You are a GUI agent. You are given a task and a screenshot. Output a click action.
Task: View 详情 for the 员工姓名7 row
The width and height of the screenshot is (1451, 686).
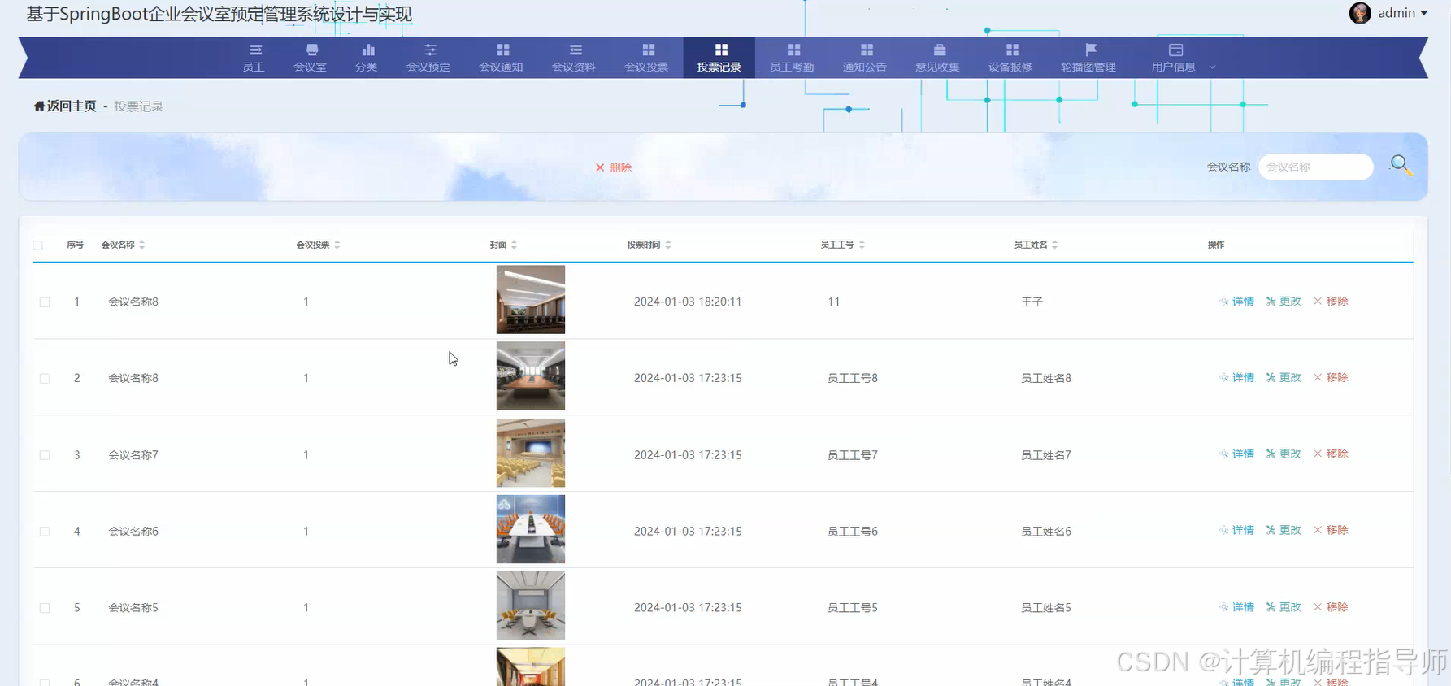[x=1236, y=454]
